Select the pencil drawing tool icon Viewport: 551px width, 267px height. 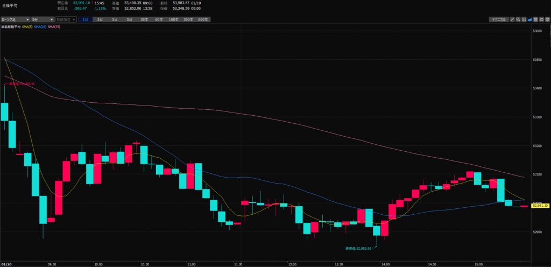[512, 19]
